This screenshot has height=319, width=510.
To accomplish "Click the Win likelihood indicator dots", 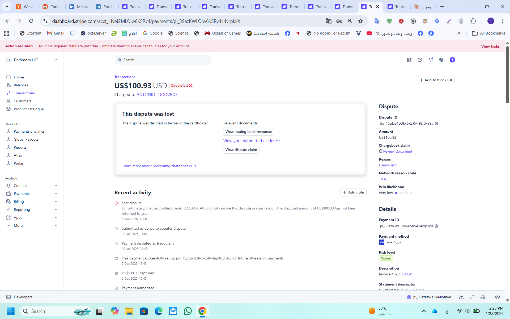I will tap(403, 193).
